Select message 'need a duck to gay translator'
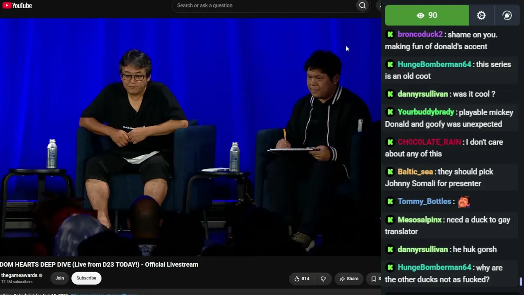Screen dimensions: 524x295 (x=447, y=226)
